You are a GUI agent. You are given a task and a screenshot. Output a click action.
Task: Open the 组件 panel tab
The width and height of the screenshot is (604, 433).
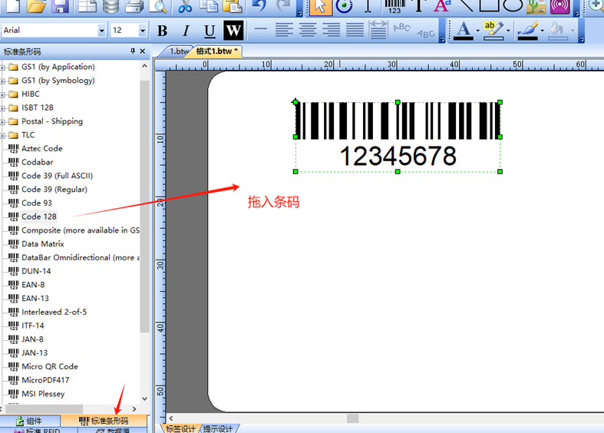pyautogui.click(x=30, y=421)
